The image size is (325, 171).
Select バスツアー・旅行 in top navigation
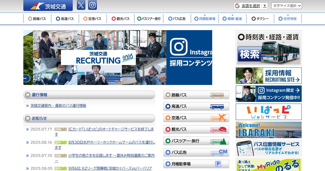149,19
